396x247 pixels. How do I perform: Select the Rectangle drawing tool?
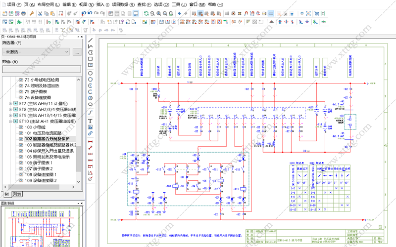90,59
